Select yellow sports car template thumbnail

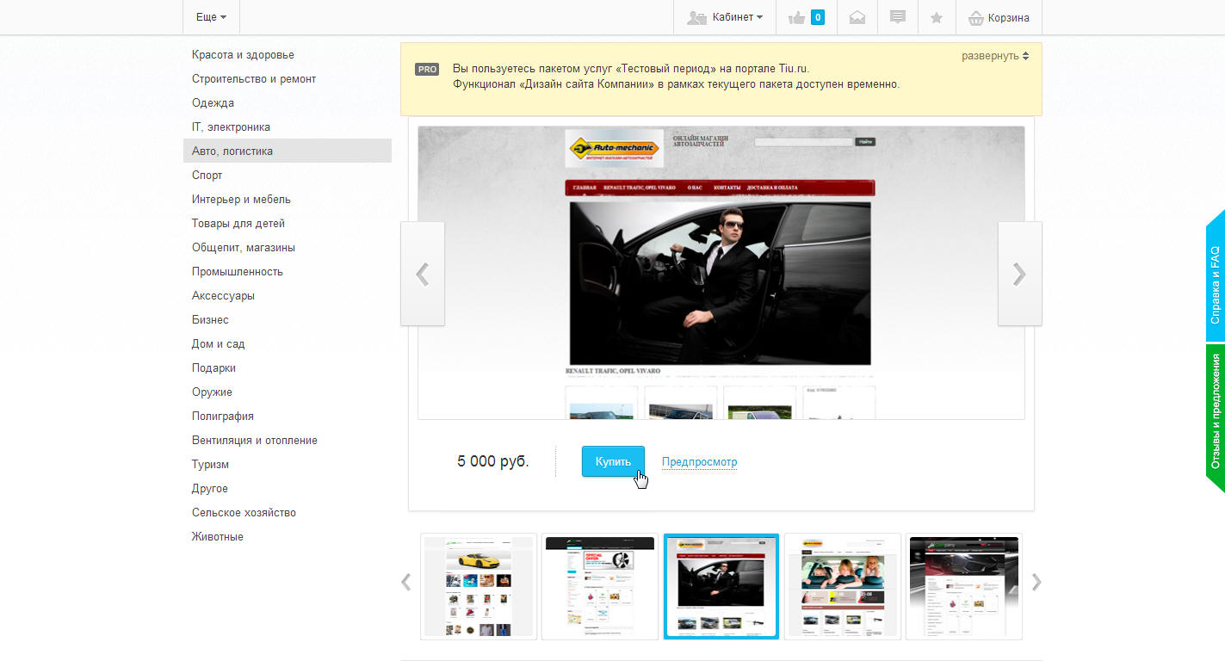479,587
